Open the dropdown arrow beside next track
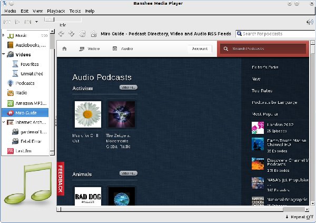Screen dimensions: 316x223 pyautogui.click(x=36, y=22)
